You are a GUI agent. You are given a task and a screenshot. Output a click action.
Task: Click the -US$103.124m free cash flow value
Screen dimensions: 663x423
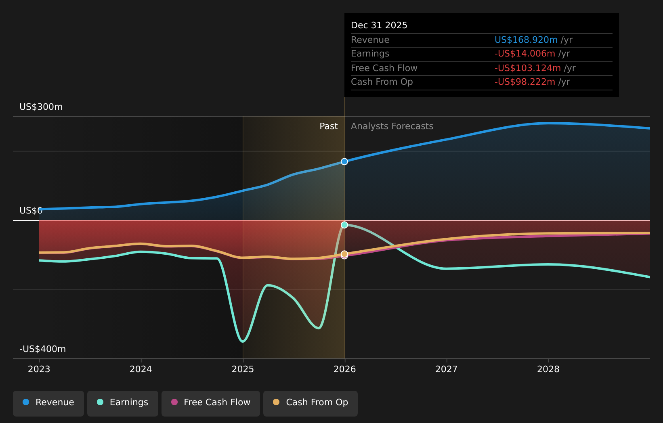(x=527, y=68)
